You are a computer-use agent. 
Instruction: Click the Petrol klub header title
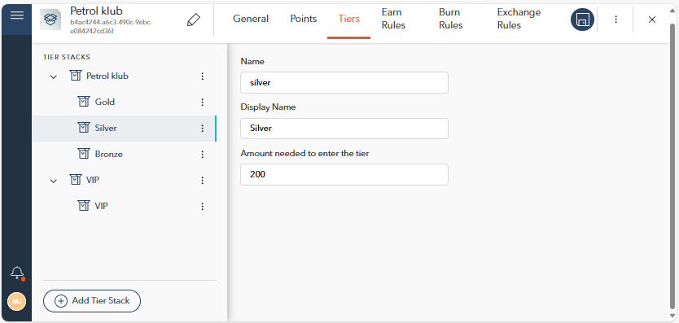[96, 11]
